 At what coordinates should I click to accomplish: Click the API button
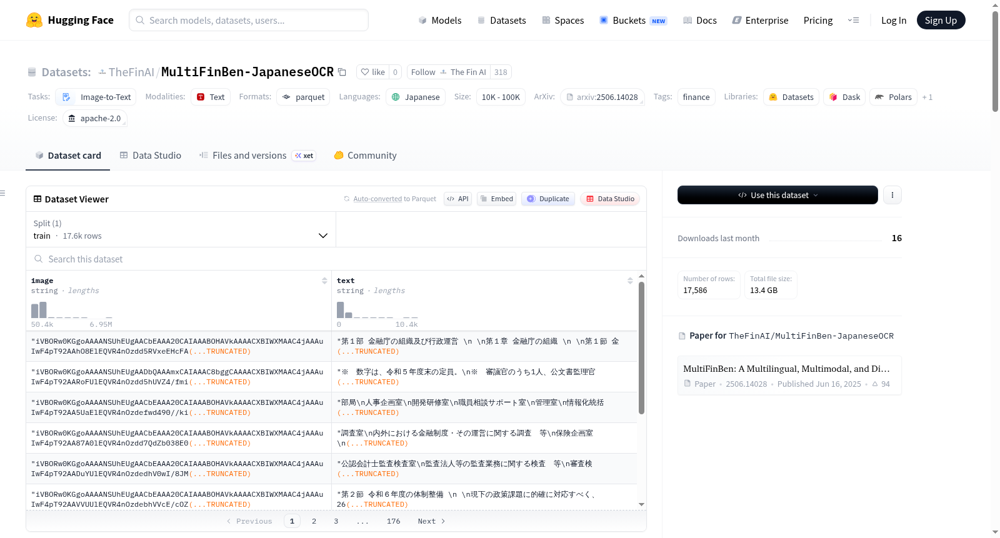457,199
